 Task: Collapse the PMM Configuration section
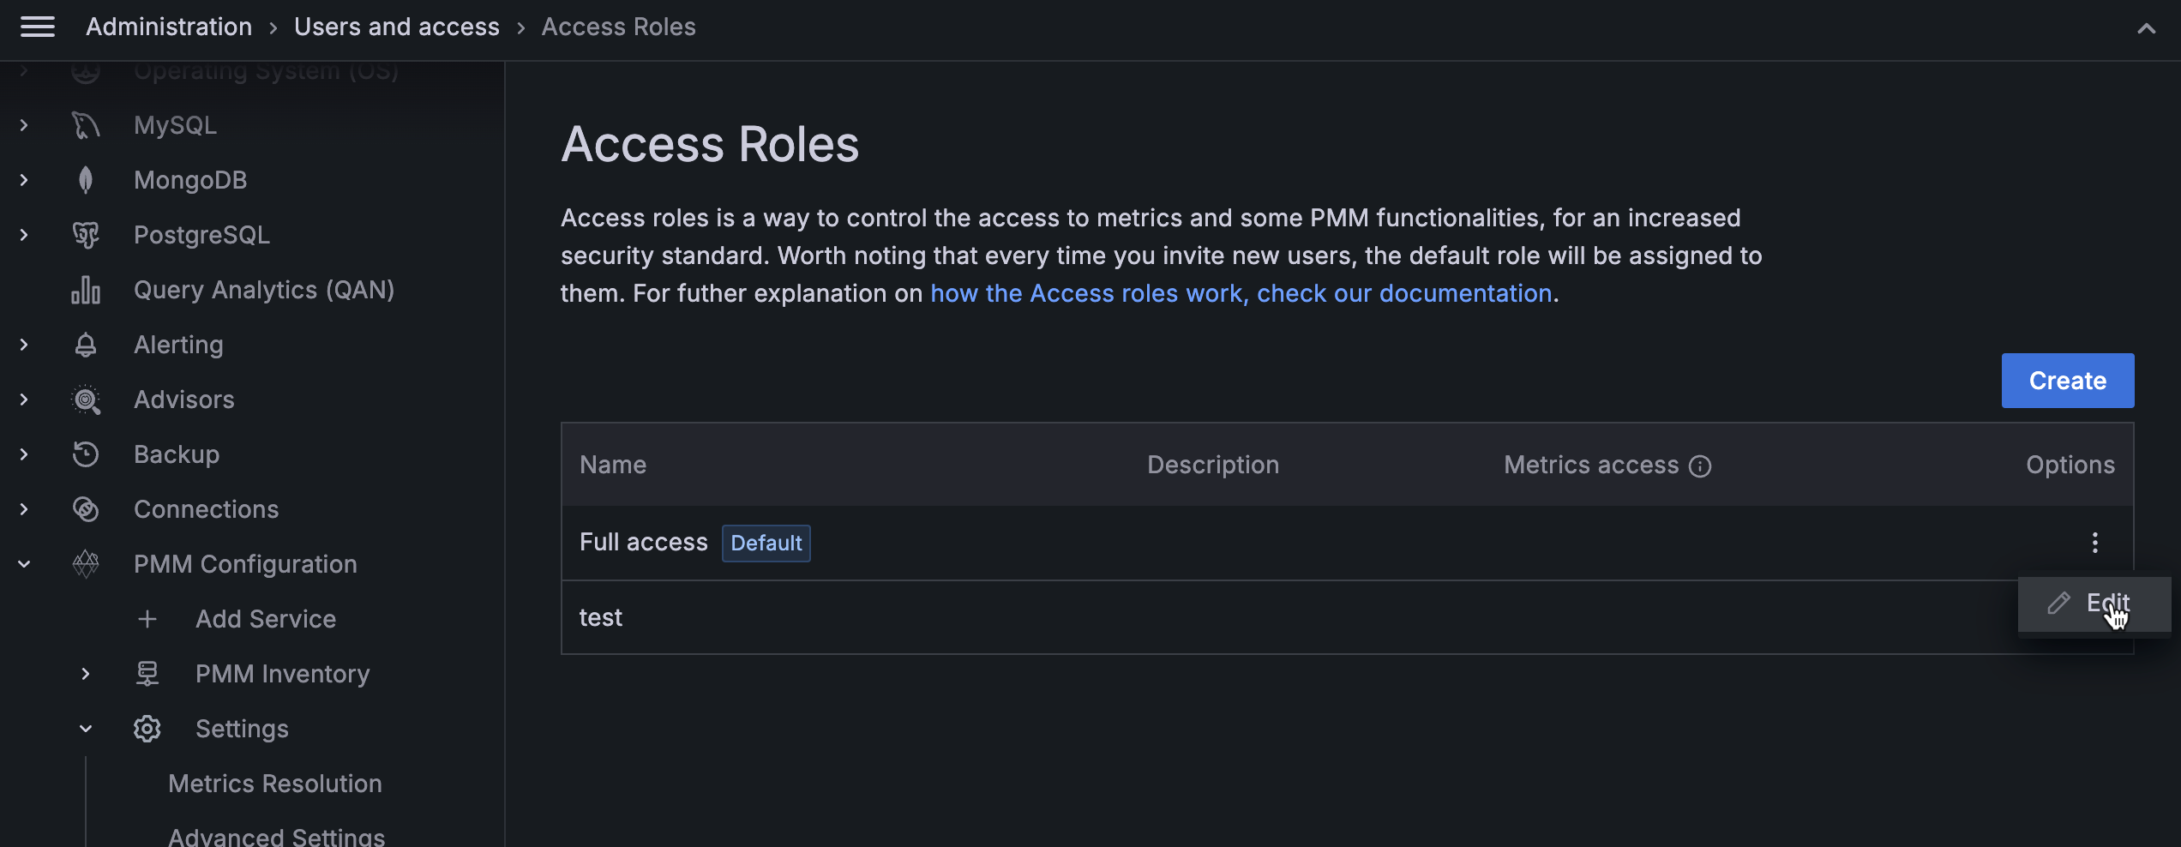coord(23,563)
